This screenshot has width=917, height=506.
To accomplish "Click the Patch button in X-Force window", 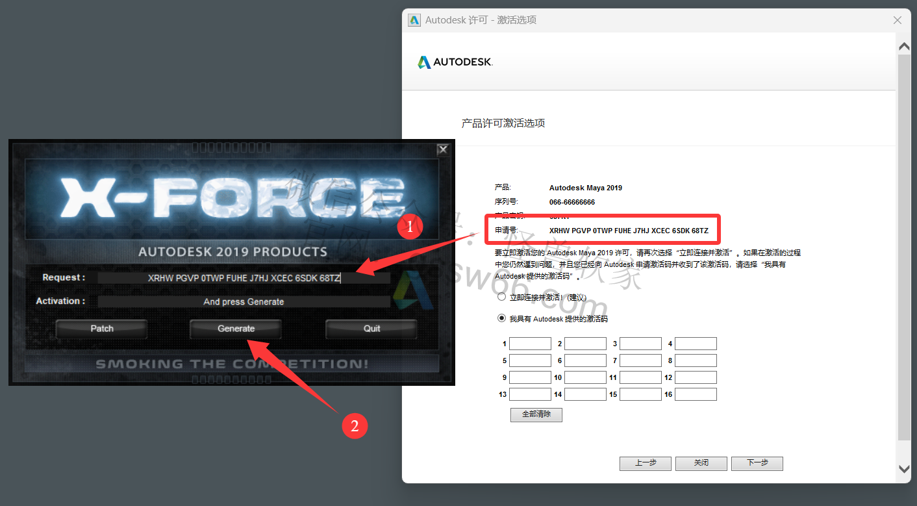I will [102, 329].
